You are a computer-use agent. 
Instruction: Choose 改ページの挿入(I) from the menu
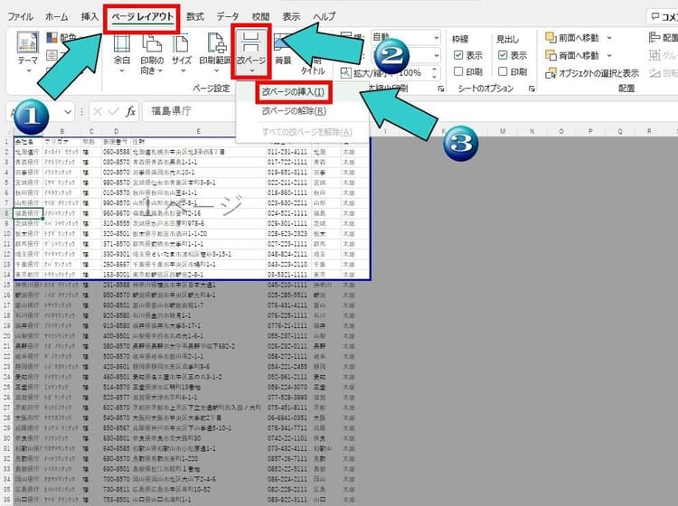tap(293, 92)
